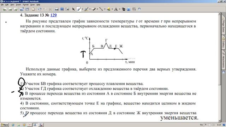Switch to SMART Notebook taskbar button
Screen dimensions: 226x127
[x=35, y=125]
